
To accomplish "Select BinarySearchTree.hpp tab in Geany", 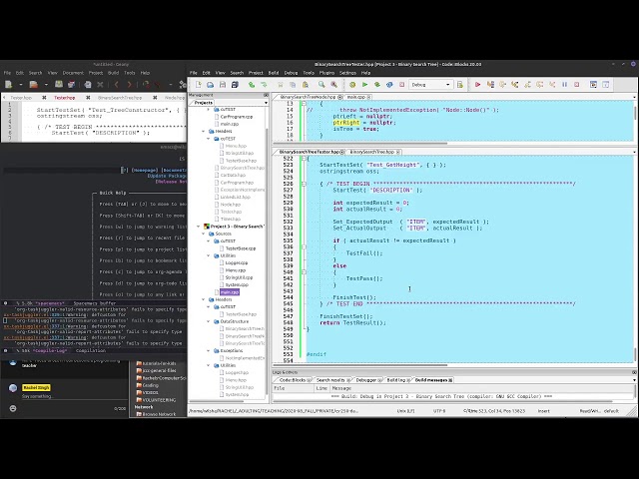I will [x=120, y=98].
